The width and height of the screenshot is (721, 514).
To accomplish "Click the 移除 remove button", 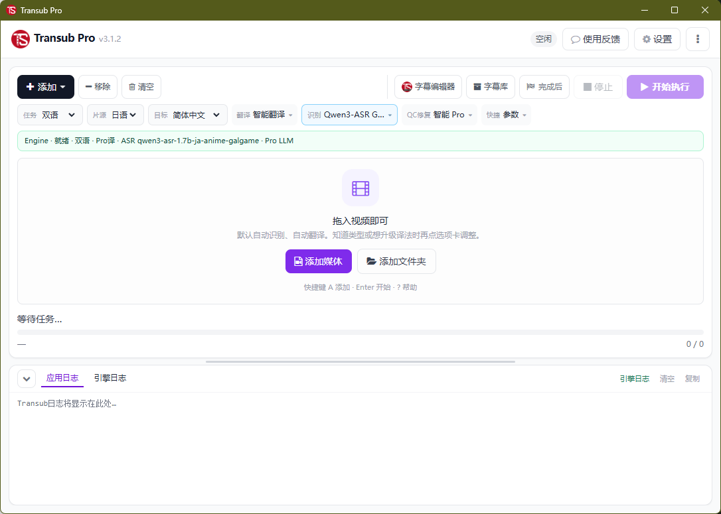I will [98, 87].
